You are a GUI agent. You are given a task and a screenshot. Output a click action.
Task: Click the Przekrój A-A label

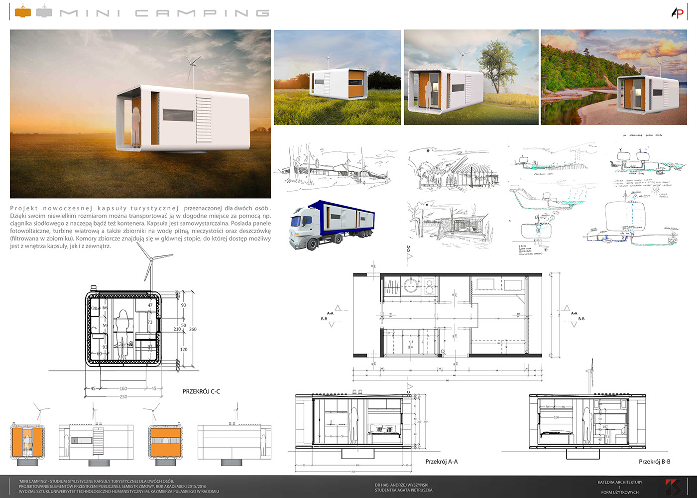pos(442,462)
